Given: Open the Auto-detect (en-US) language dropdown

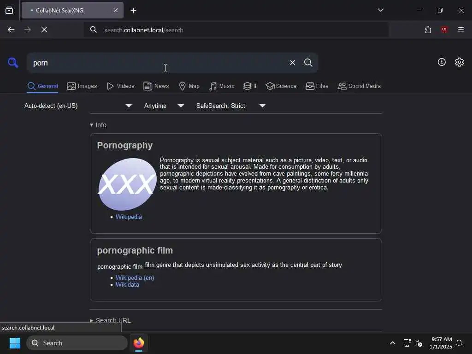Looking at the screenshot, I should 78,106.
